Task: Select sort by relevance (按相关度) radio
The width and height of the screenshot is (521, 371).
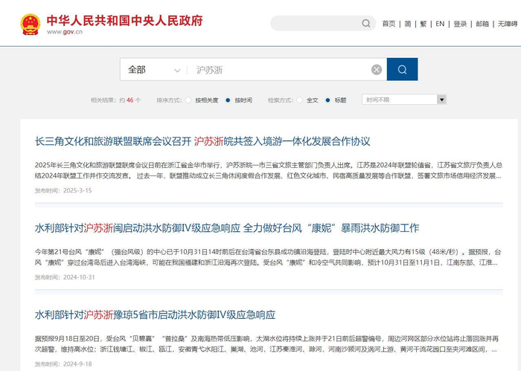Action: pos(188,100)
